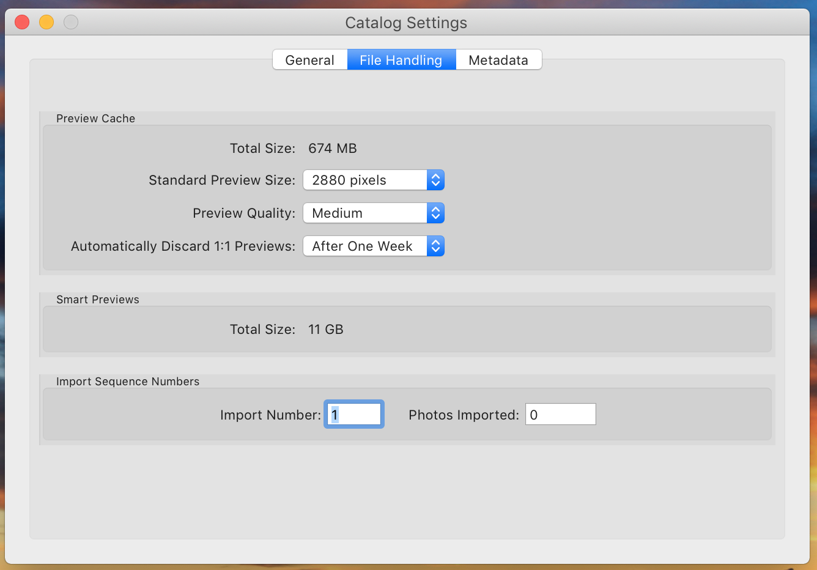The height and width of the screenshot is (570, 817).
Task: Open Automatically Discard 1:1 Previews dropdown
Action: (374, 246)
